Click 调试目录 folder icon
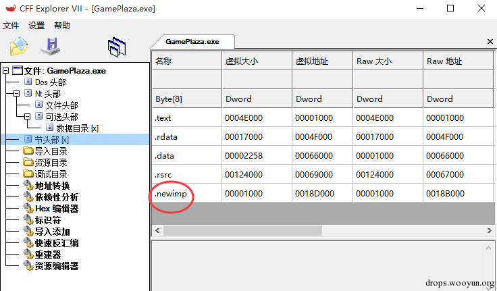Screen dimensions: 497x291 pos(28,174)
